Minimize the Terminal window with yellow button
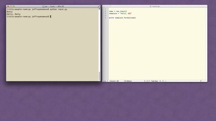The width and height of the screenshot is (216, 121). pos(11,6)
